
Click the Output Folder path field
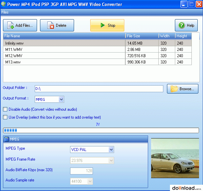point(99,89)
